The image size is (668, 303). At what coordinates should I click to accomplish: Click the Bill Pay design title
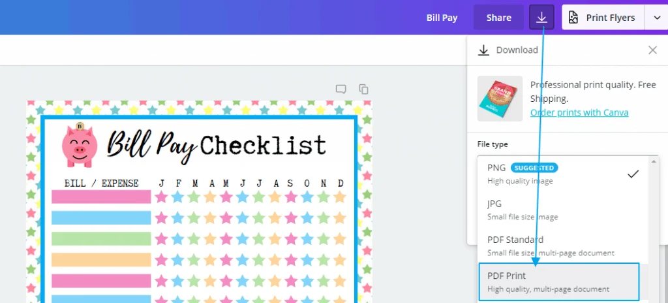click(442, 18)
